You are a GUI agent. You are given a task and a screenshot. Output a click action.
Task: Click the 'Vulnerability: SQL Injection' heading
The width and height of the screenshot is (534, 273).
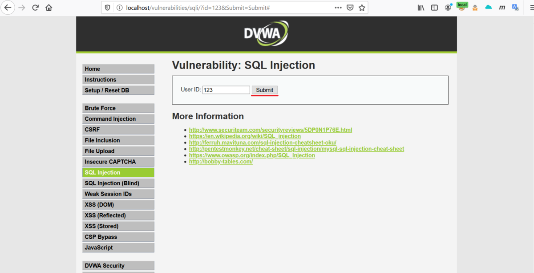pyautogui.click(x=243, y=65)
